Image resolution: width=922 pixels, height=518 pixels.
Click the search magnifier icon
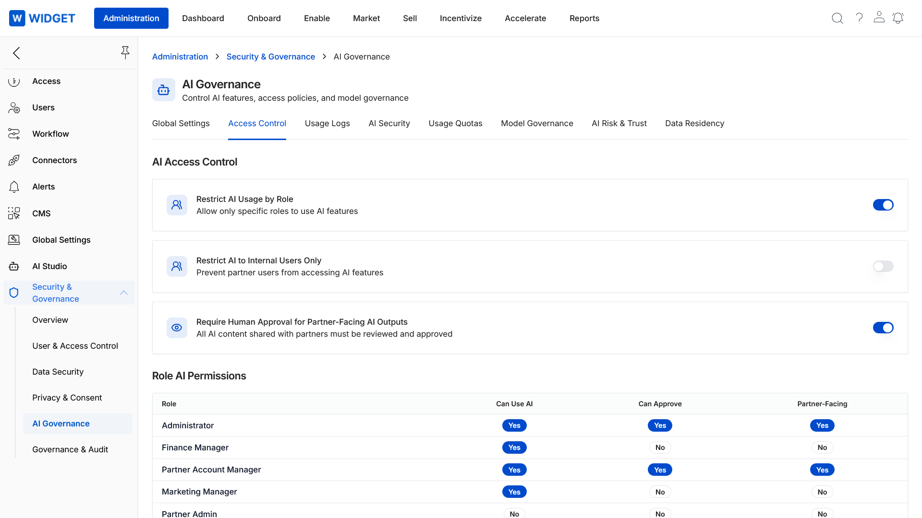click(x=837, y=18)
